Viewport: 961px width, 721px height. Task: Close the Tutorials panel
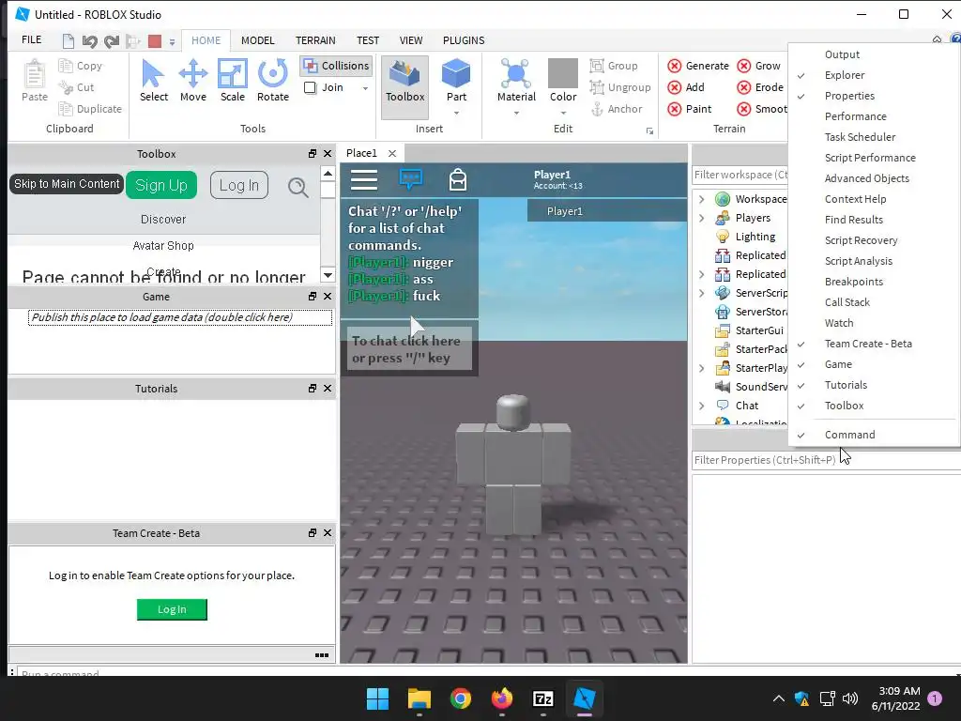click(x=328, y=388)
